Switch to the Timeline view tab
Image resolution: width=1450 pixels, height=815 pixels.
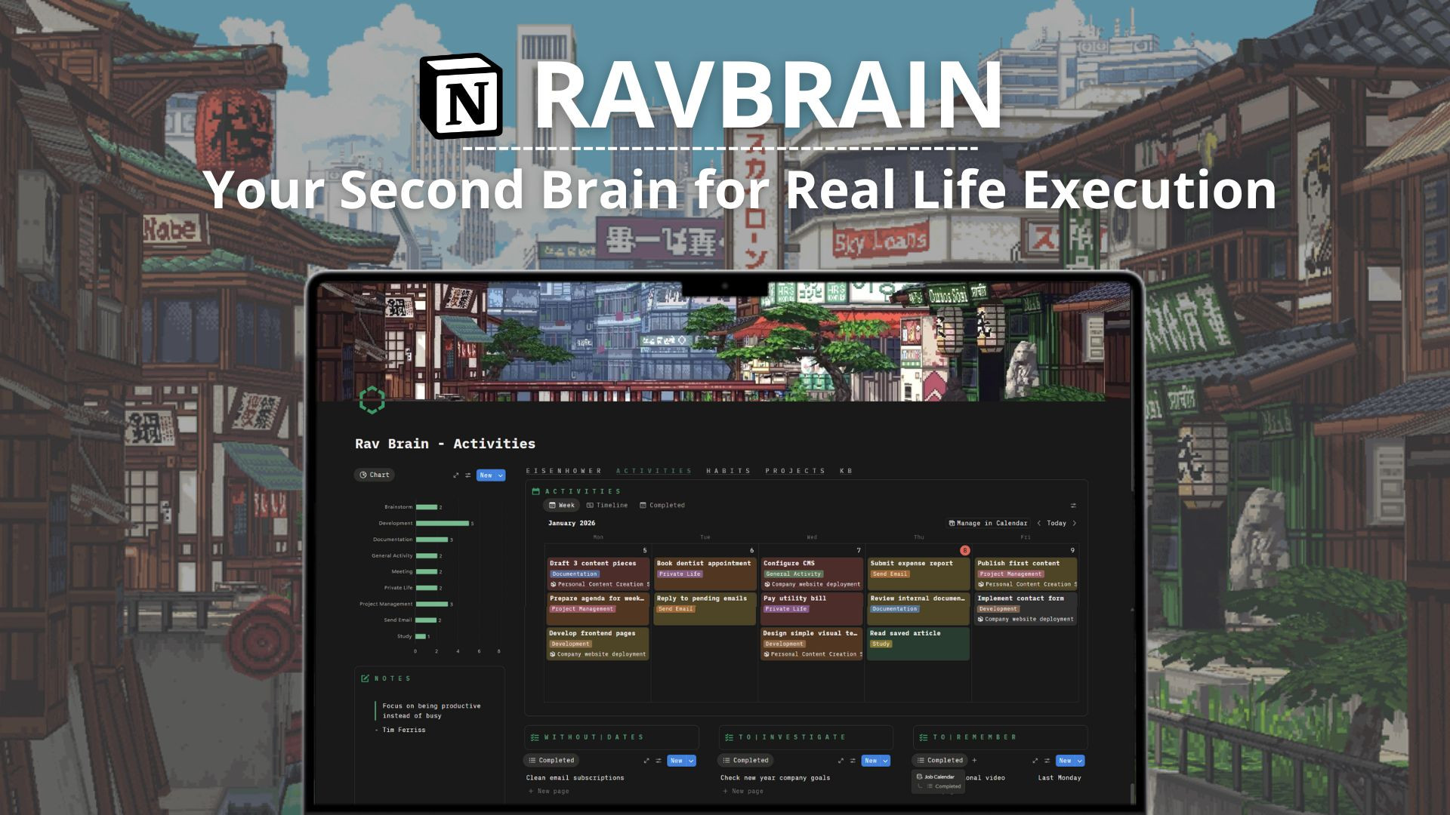pyautogui.click(x=607, y=506)
